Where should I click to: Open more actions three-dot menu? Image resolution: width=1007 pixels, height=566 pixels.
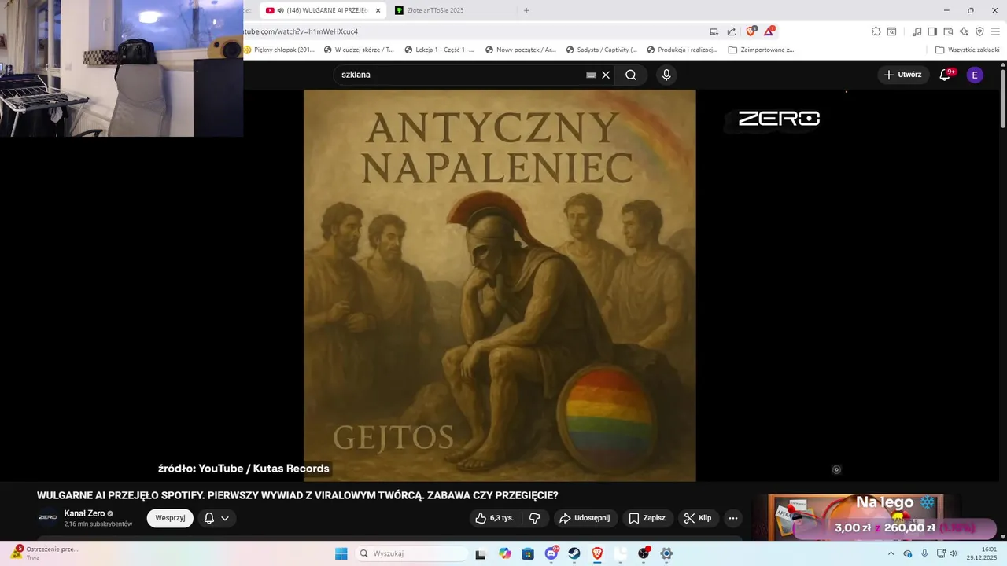733,518
